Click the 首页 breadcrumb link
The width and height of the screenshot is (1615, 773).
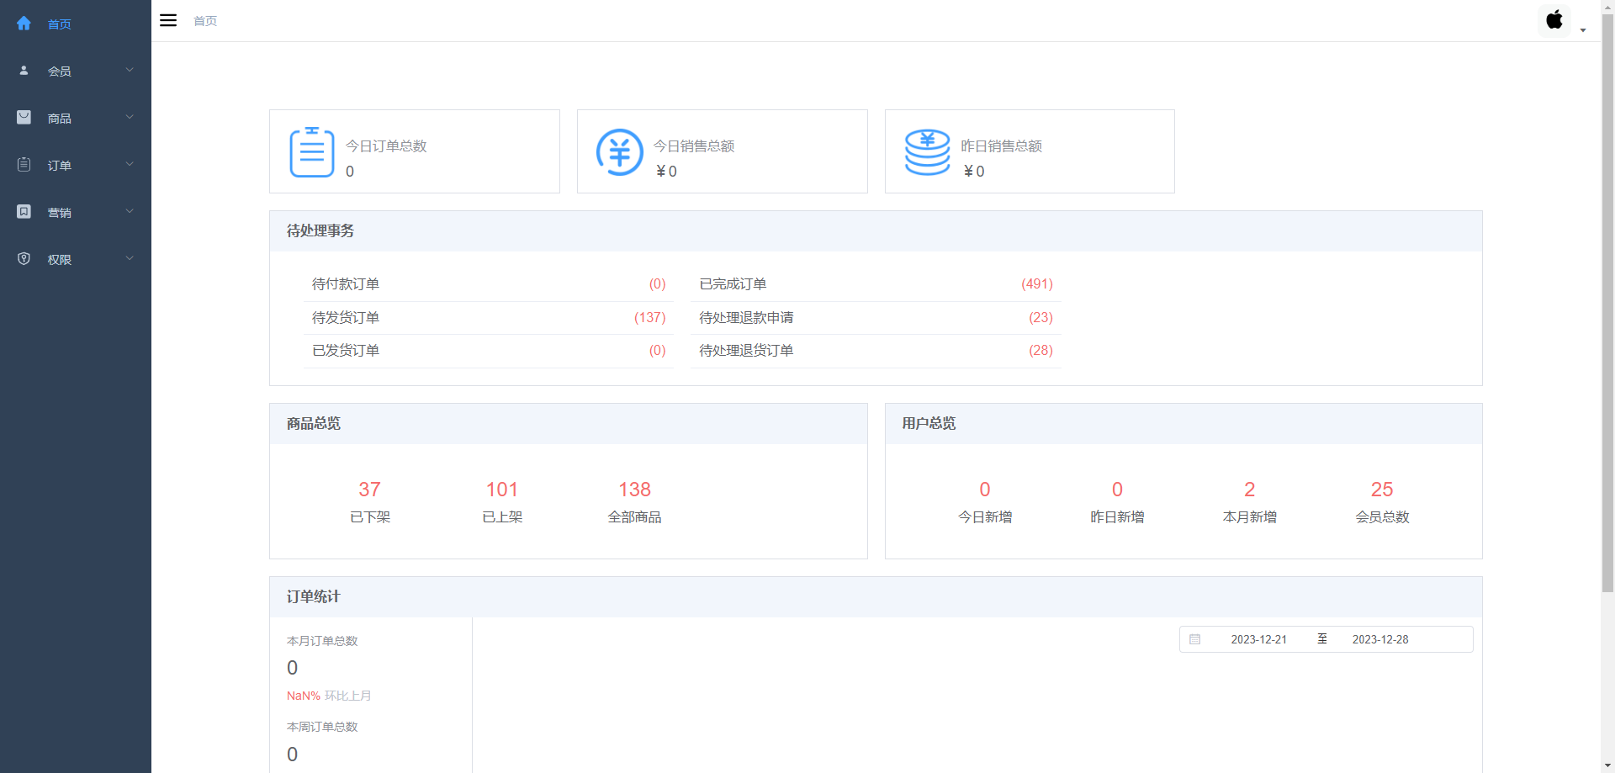[205, 21]
